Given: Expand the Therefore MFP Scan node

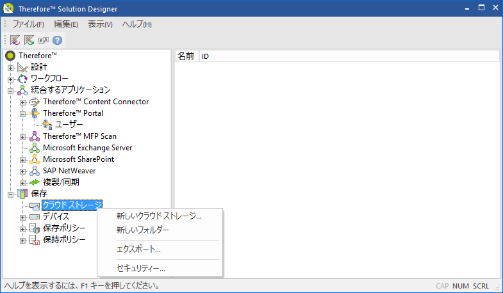Looking at the screenshot, I should click(23, 137).
